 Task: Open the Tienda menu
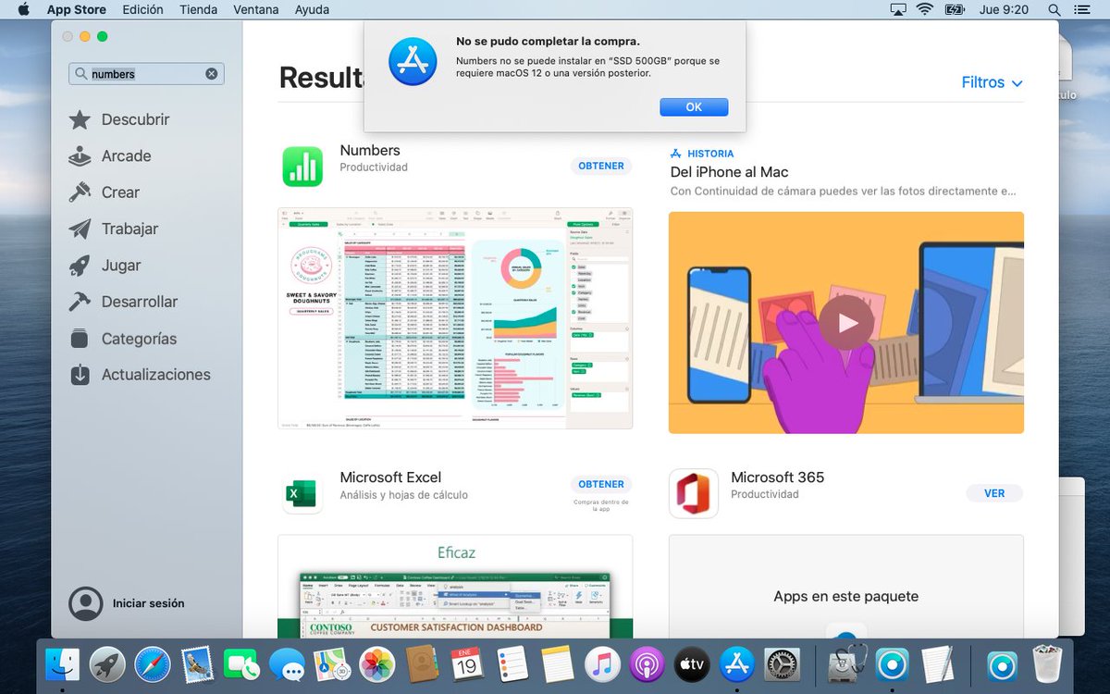pos(198,9)
